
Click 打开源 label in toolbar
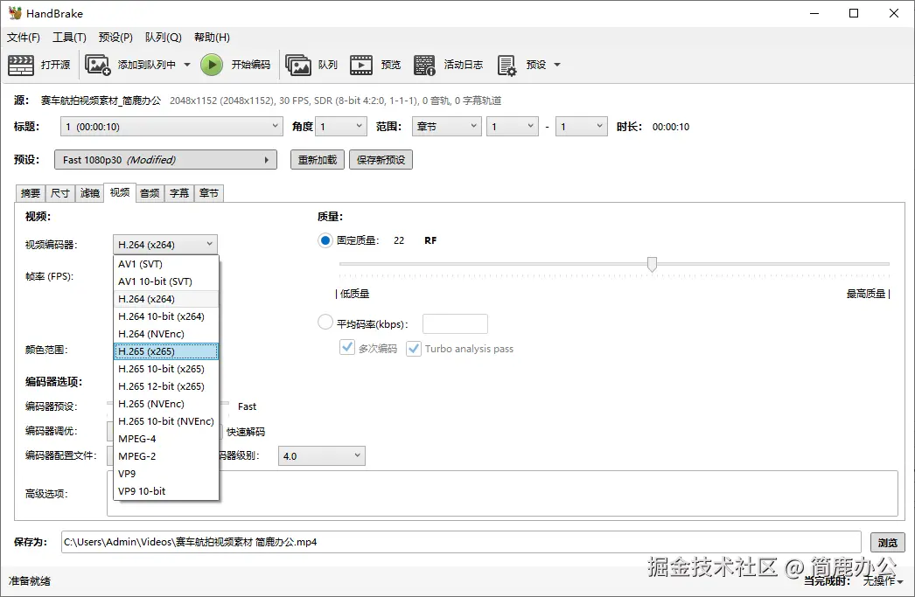55,65
